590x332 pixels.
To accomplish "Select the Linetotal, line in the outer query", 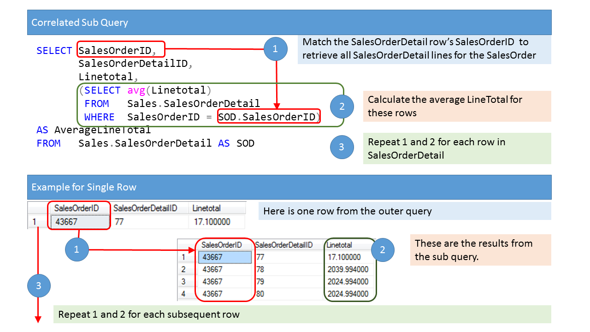I will point(108,77).
